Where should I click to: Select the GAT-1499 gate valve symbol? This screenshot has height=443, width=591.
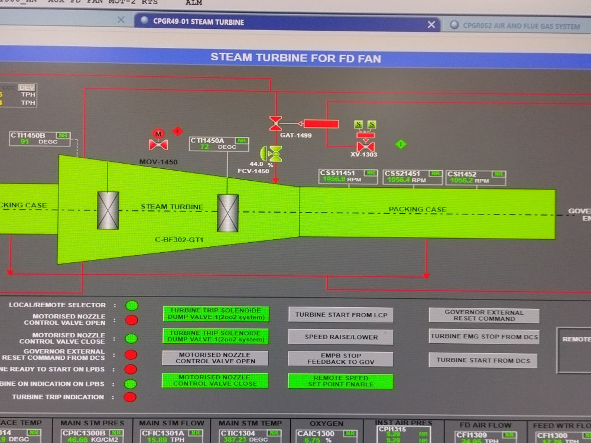(275, 123)
